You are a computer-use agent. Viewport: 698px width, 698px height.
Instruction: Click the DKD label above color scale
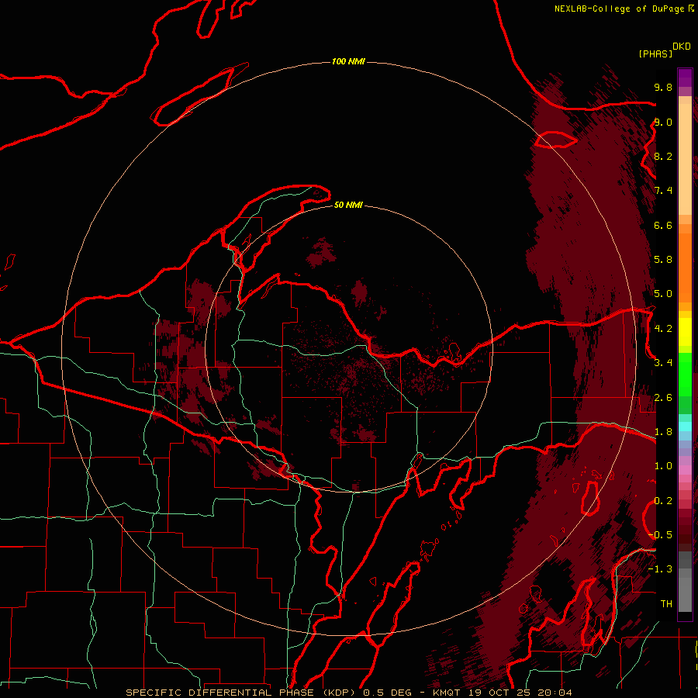click(682, 47)
